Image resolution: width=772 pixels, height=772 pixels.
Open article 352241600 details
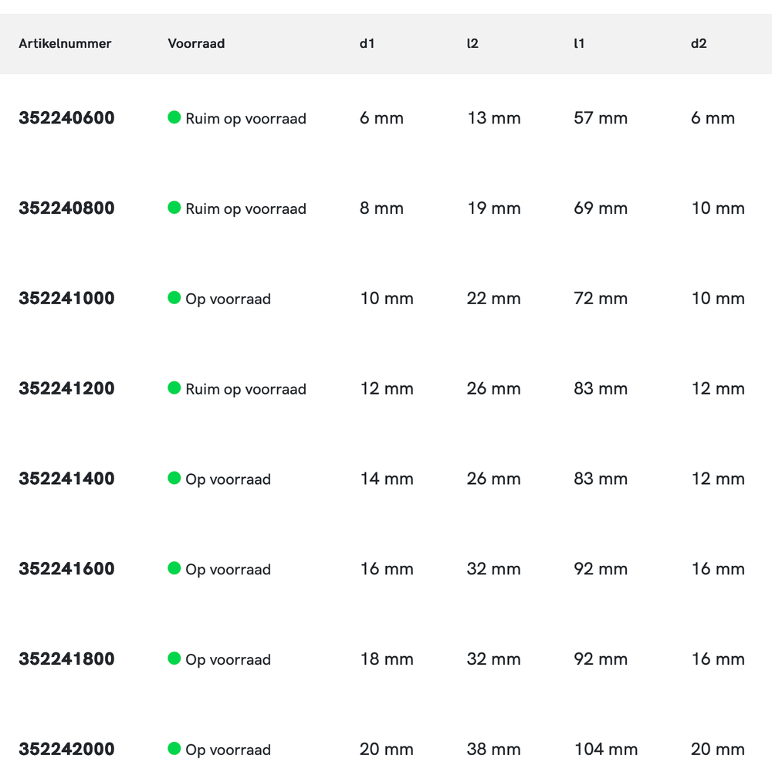coord(66,569)
